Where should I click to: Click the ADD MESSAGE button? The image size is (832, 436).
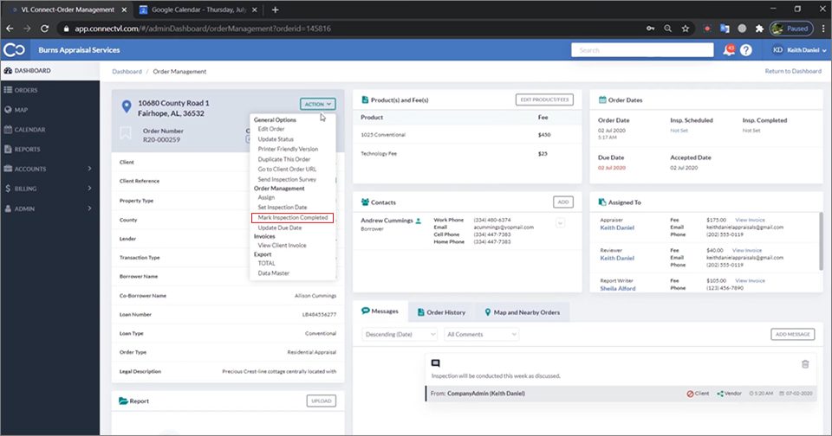pos(793,334)
